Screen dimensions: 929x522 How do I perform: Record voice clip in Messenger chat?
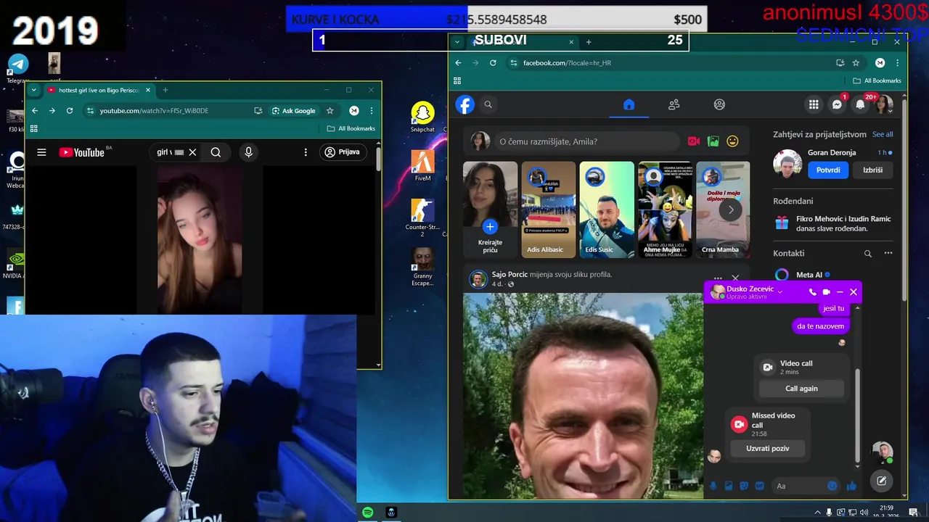[x=713, y=486]
